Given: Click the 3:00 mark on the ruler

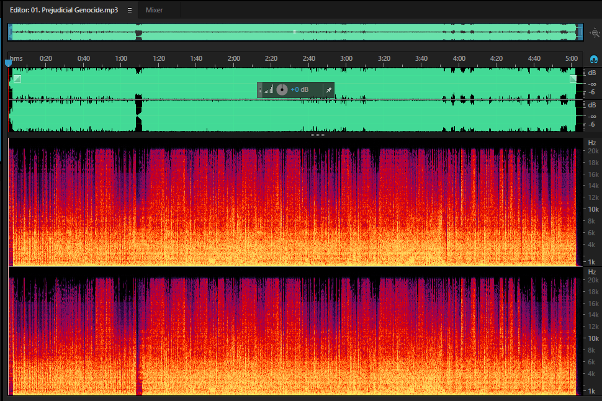Looking at the screenshot, I should [x=346, y=58].
